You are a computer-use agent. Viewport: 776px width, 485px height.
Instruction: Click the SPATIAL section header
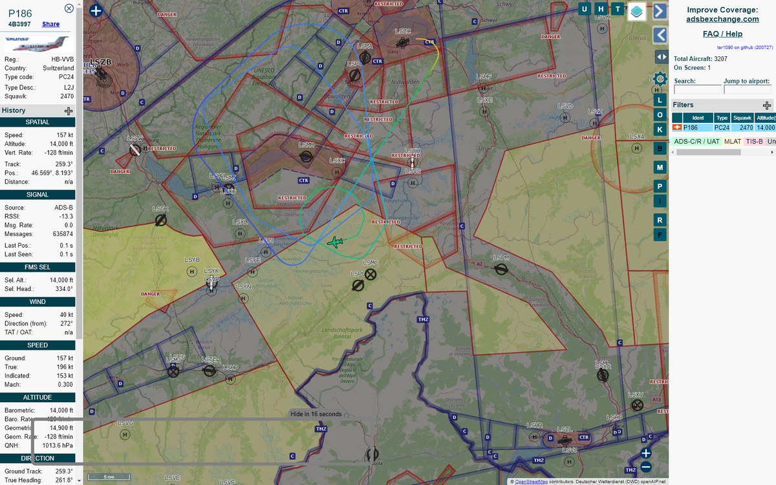[38, 122]
